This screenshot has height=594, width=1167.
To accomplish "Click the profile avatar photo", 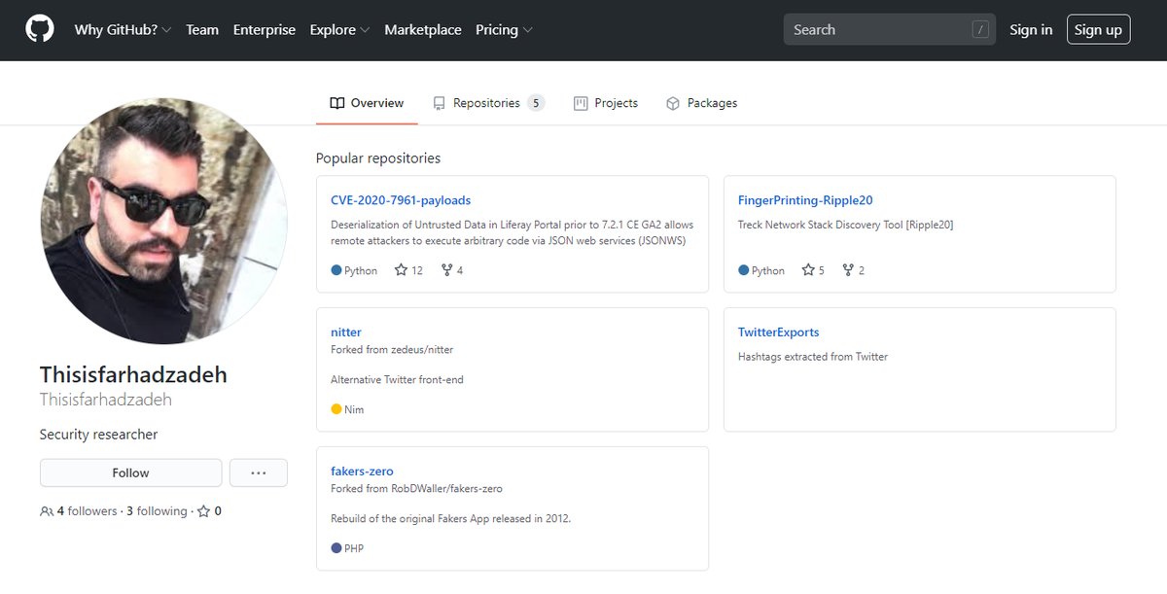I will point(164,221).
